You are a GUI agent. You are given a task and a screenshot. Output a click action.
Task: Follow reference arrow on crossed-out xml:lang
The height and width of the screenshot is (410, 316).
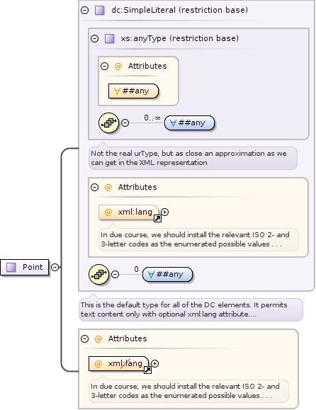[148, 370]
